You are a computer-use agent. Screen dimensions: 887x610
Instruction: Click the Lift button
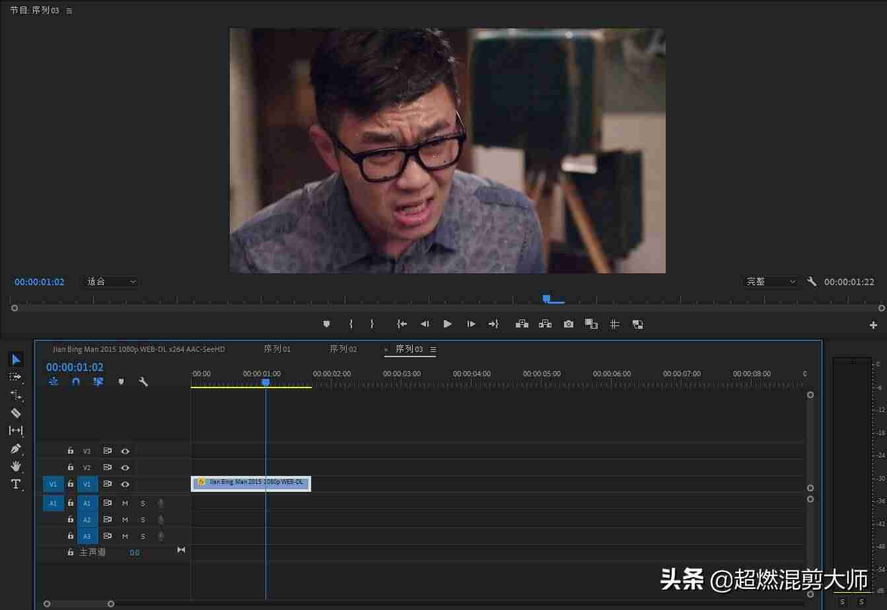(522, 324)
